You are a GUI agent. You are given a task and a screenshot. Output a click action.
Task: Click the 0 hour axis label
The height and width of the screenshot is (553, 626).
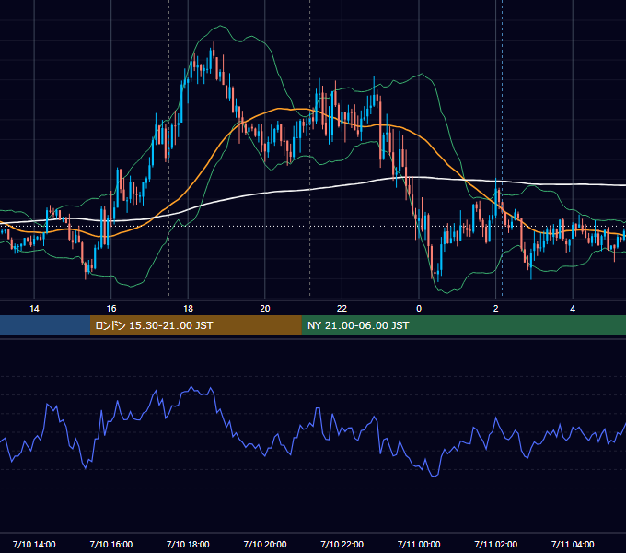(419, 309)
